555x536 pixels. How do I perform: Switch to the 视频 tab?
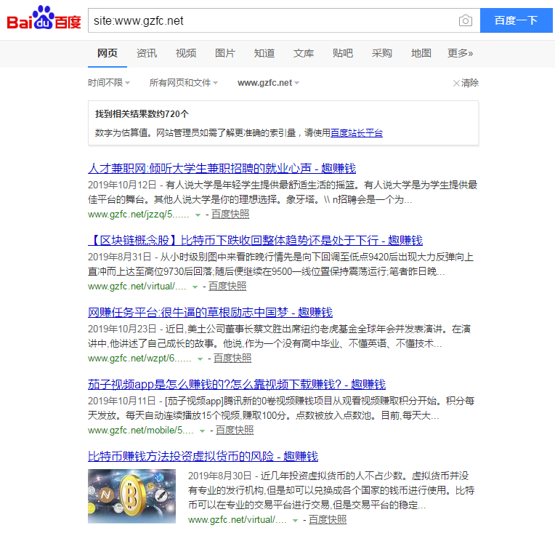(186, 53)
